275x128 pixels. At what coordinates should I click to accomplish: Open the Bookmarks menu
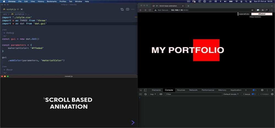click(x=52, y=1)
